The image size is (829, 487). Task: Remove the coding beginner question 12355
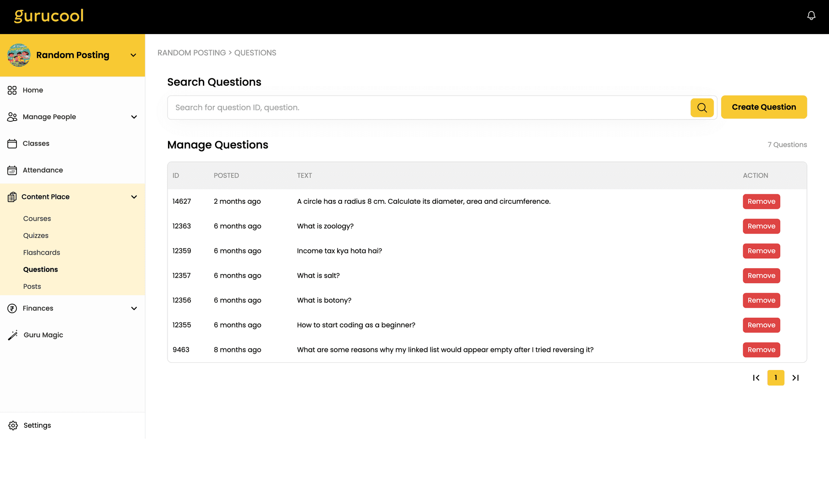(x=761, y=325)
